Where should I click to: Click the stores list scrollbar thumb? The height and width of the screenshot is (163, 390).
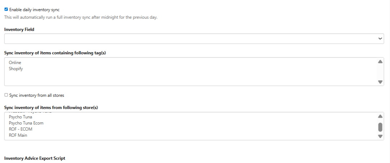[x=380, y=127]
